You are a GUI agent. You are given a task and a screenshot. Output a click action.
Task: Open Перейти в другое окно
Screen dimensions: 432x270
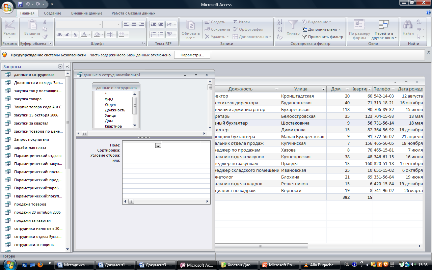coord(384,29)
